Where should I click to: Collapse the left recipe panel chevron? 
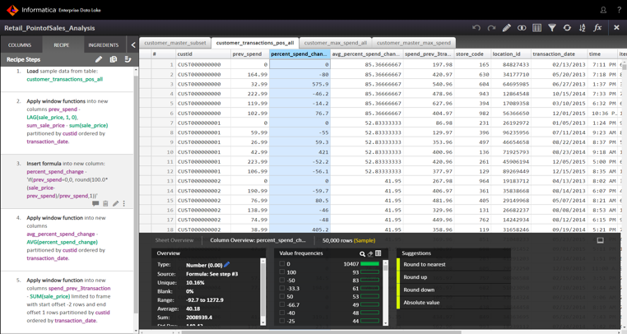133,45
